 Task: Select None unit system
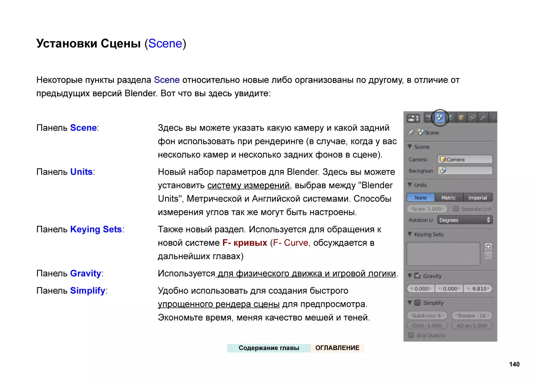421,198
